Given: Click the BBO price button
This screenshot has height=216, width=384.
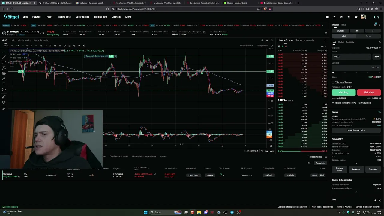Looking at the screenshot, I should pyautogui.click(x=377, y=56).
